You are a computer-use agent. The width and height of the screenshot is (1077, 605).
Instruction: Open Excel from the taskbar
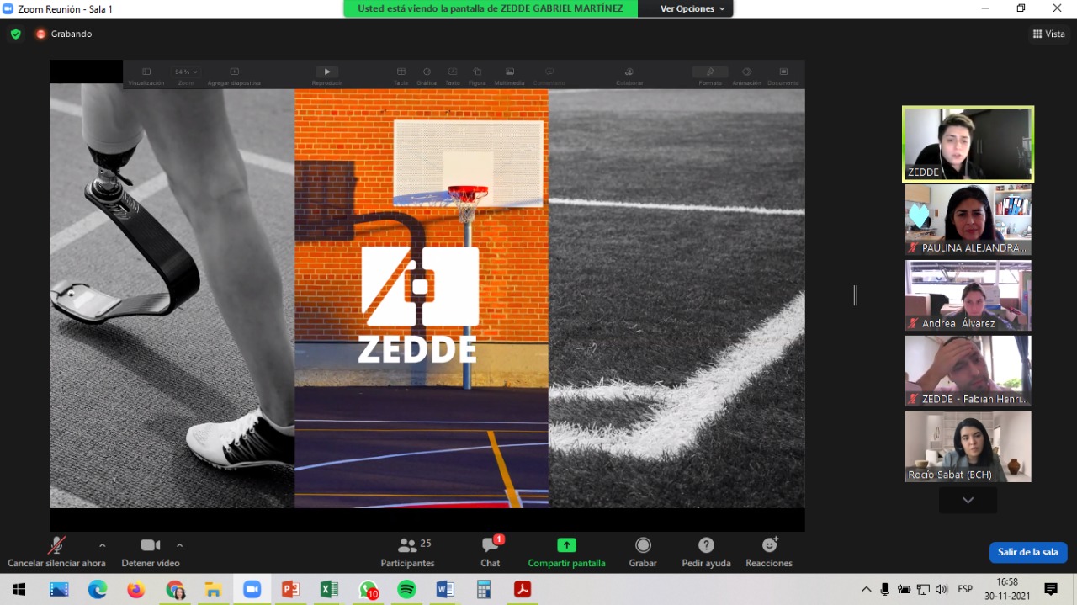[329, 589]
